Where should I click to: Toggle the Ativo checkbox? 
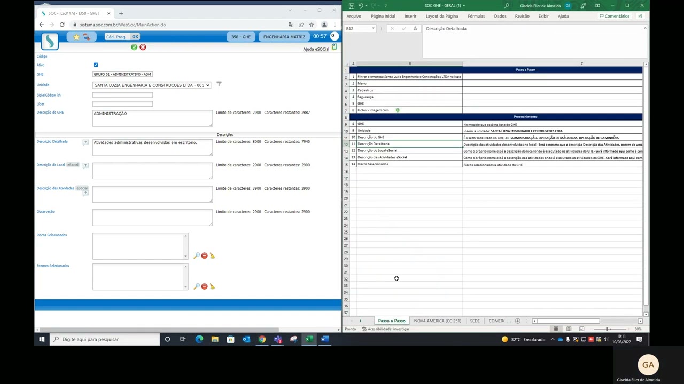[x=96, y=65]
